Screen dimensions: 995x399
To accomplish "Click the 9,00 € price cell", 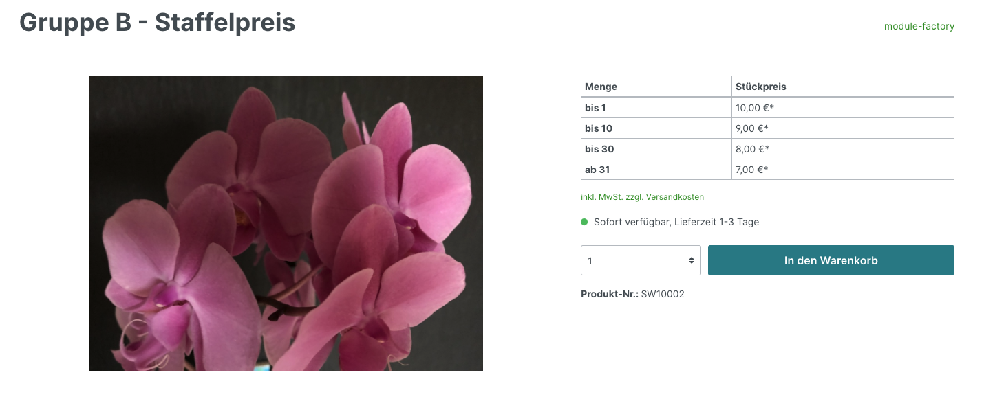I will 843,128.
